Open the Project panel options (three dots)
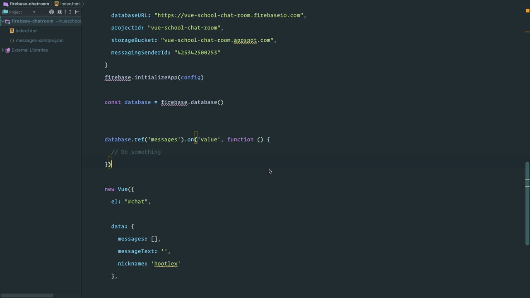 (70, 12)
